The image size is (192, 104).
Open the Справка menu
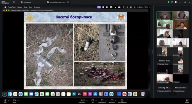(37, 7)
